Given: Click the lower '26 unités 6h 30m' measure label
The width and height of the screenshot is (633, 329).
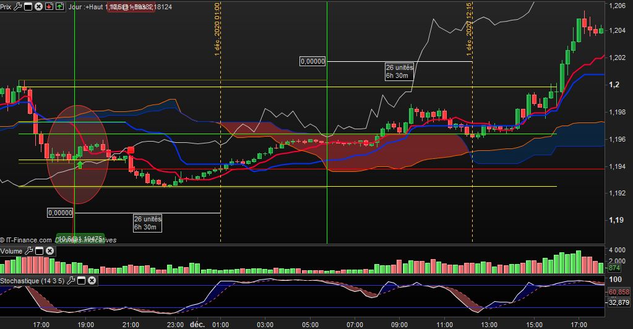Looking at the screenshot, I should click(147, 223).
